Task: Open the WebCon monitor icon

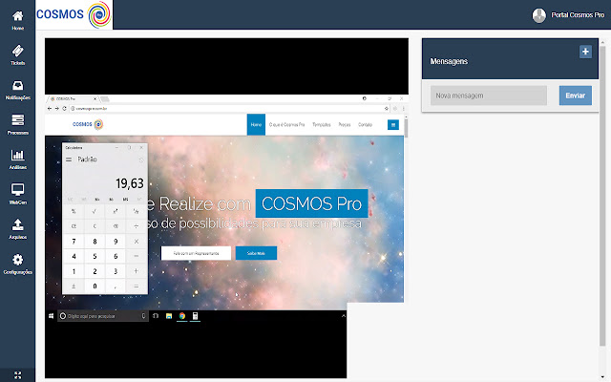Action: 17,190
